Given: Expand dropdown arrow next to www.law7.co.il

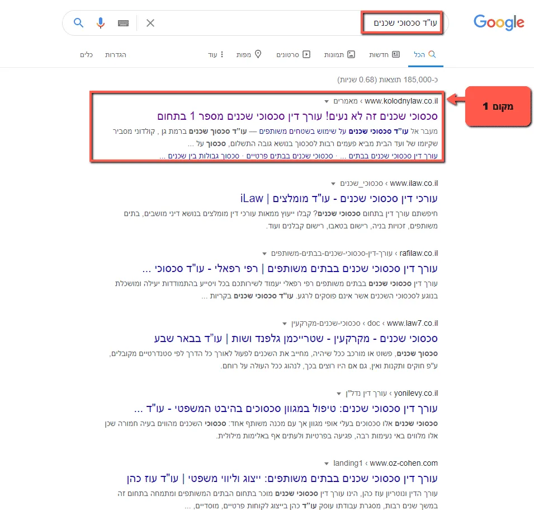Looking at the screenshot, I should pos(285,324).
